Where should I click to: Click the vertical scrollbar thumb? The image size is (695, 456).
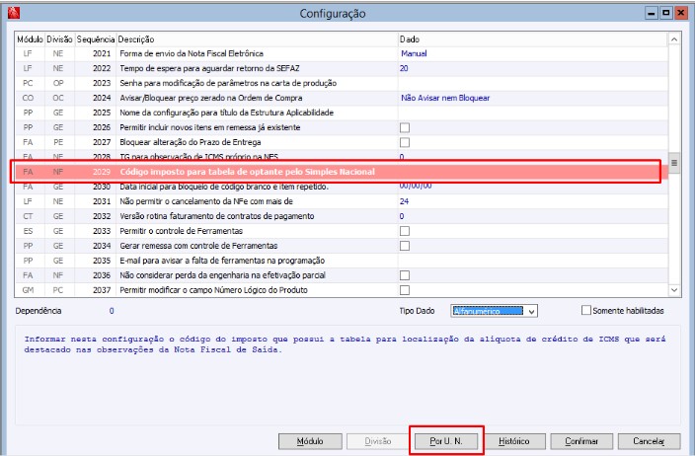pos(673,163)
